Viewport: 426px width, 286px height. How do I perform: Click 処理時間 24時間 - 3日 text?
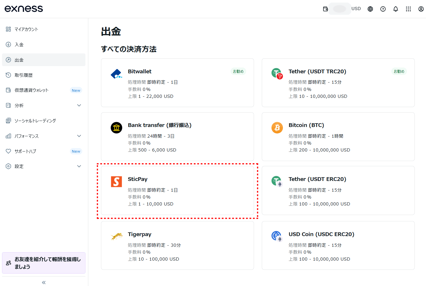151,136
